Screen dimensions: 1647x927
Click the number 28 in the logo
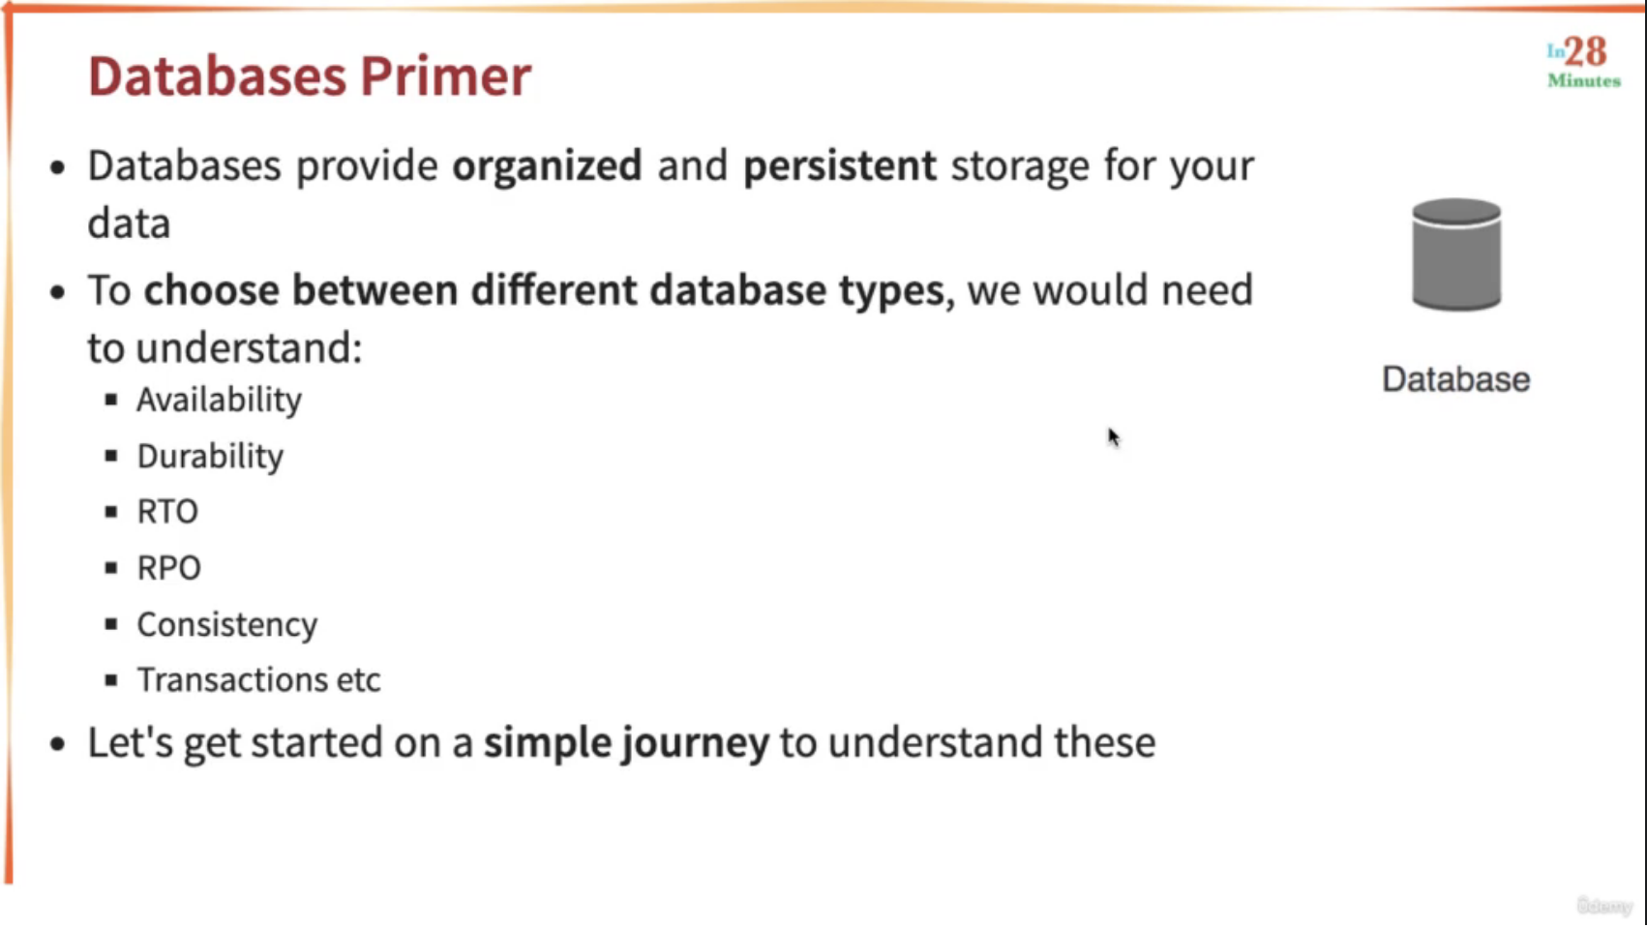click(x=1586, y=51)
